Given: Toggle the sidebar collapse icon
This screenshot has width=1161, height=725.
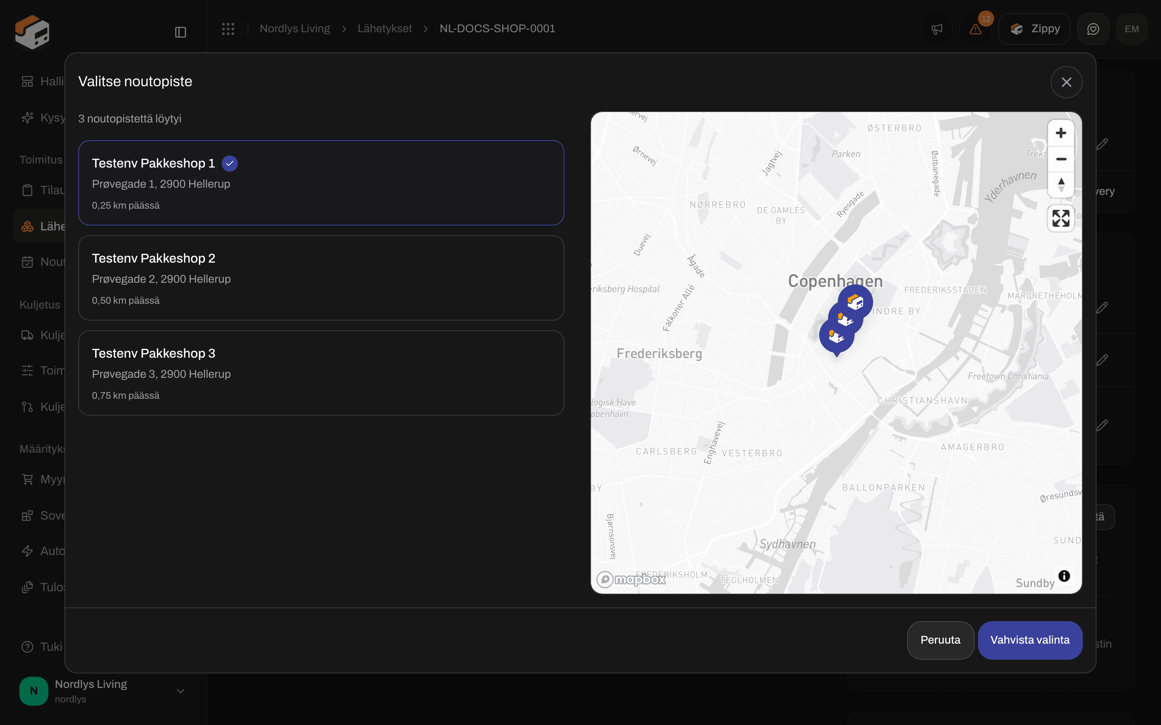Looking at the screenshot, I should click(x=180, y=32).
